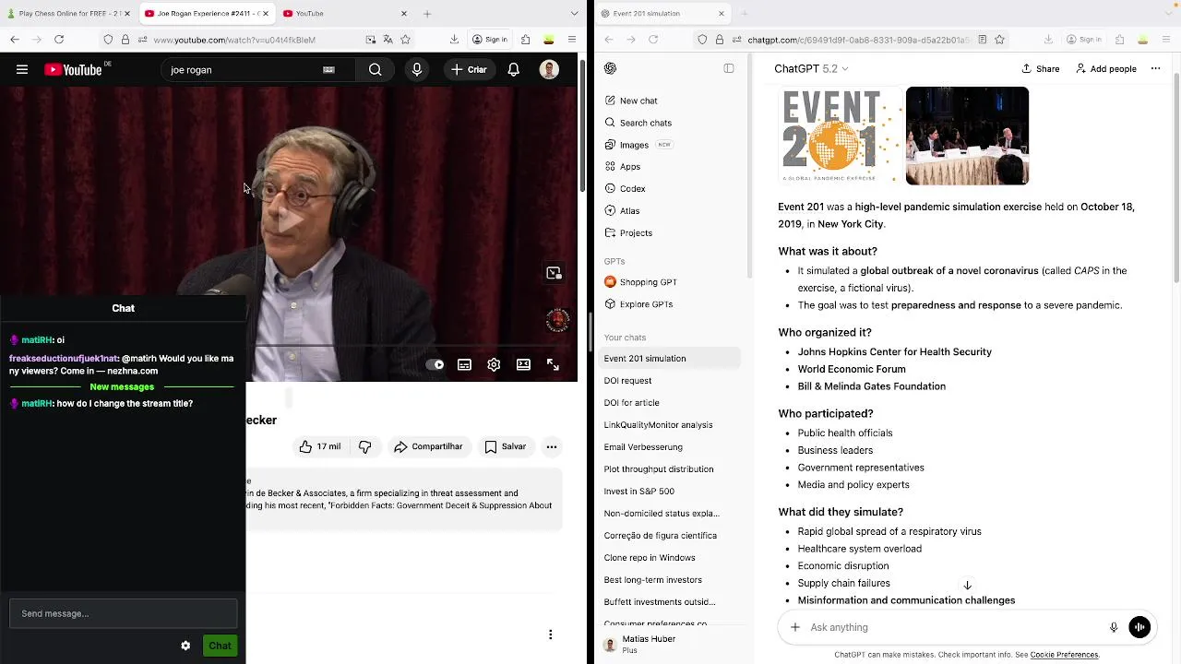Like the video with 17 mil likes

[x=319, y=446]
